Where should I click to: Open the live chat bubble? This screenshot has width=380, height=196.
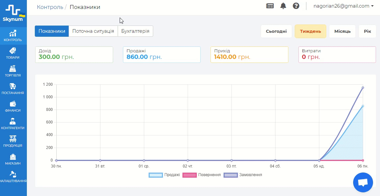363,182
